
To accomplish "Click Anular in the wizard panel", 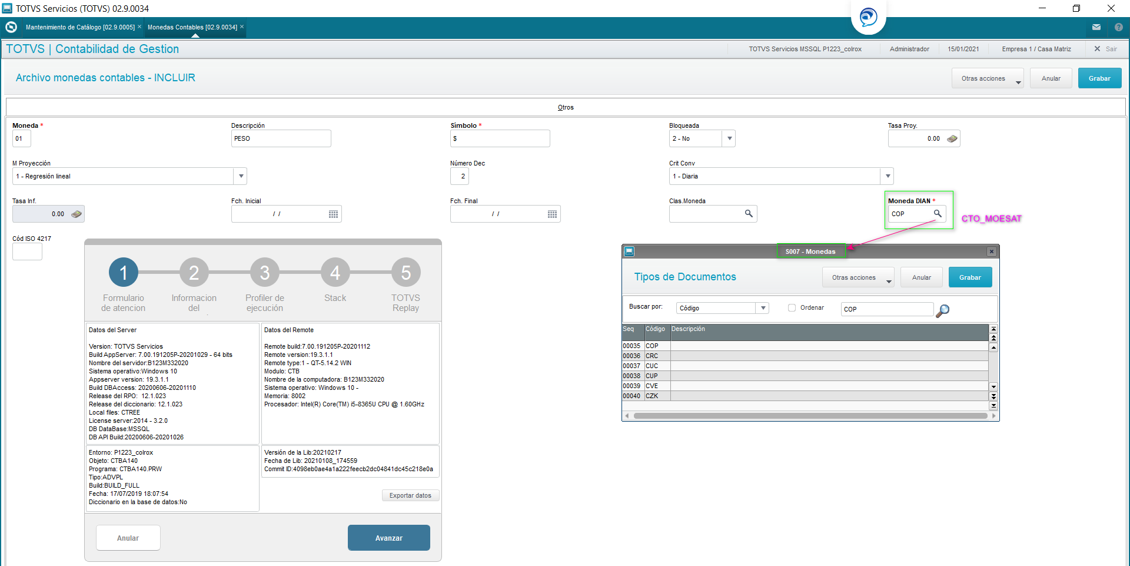I will (128, 538).
